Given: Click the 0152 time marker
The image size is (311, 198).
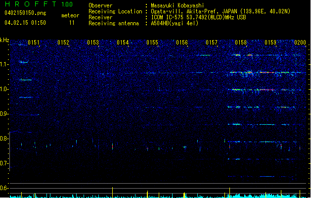Looking at the screenshot, I should pos(63,43).
